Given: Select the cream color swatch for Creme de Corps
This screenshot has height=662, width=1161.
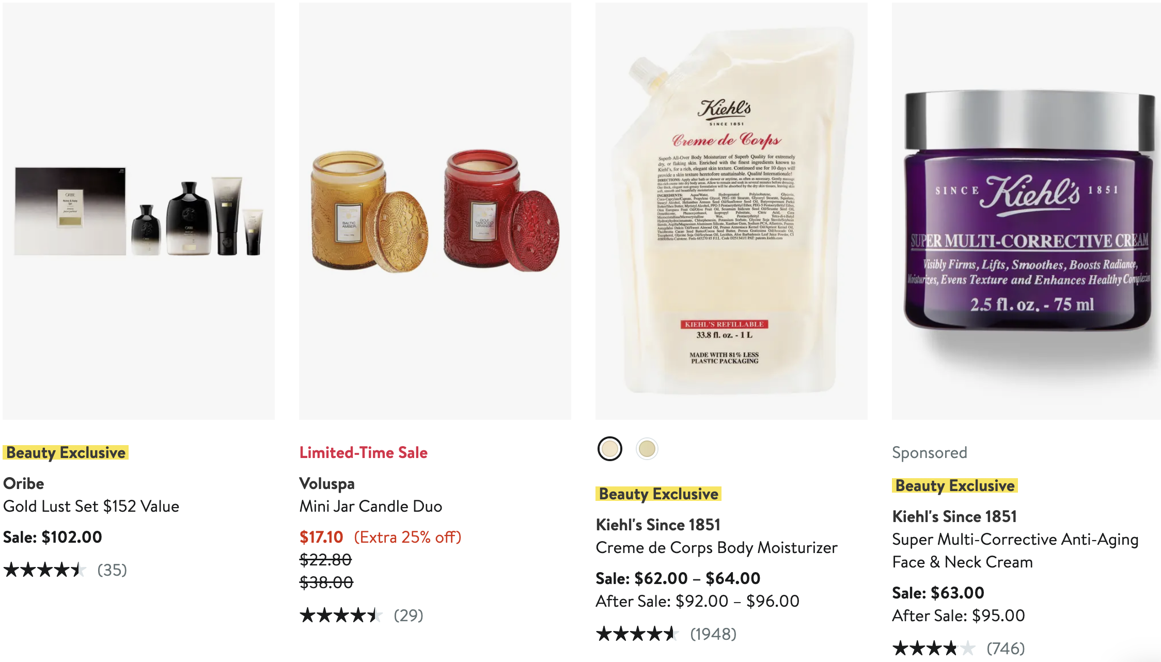Looking at the screenshot, I should [x=609, y=449].
